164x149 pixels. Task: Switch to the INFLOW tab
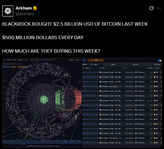tap(135, 65)
